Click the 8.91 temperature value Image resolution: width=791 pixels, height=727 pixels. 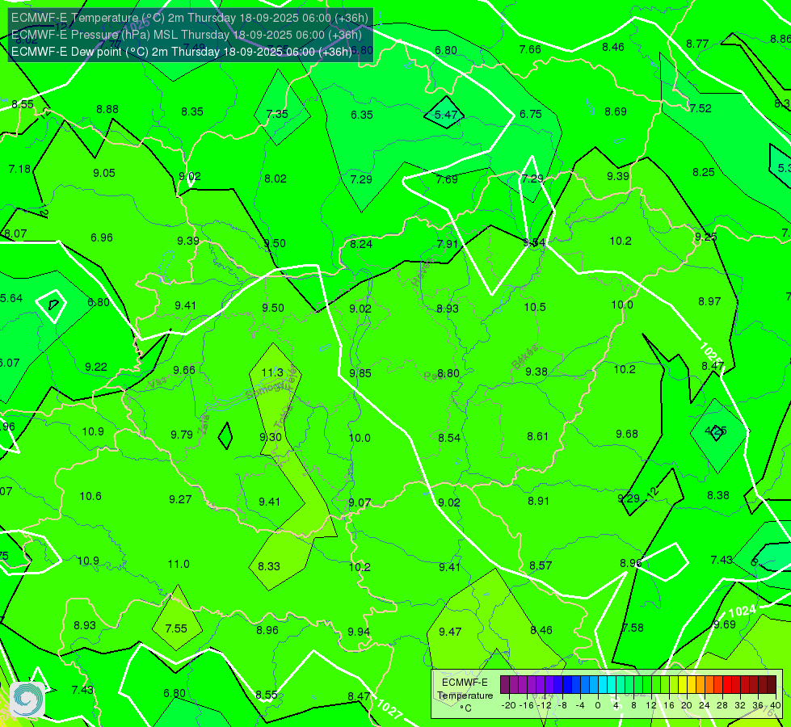pos(538,501)
